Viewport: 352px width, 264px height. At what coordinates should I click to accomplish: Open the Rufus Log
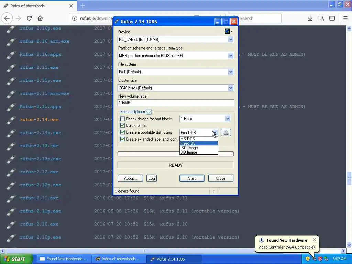152,178
